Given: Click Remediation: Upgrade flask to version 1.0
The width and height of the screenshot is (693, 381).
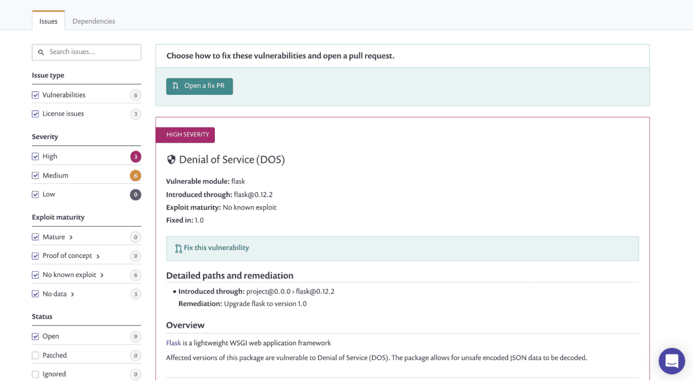Looking at the screenshot, I should pos(243,304).
